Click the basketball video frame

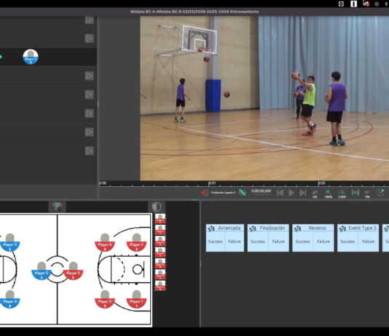[264, 98]
